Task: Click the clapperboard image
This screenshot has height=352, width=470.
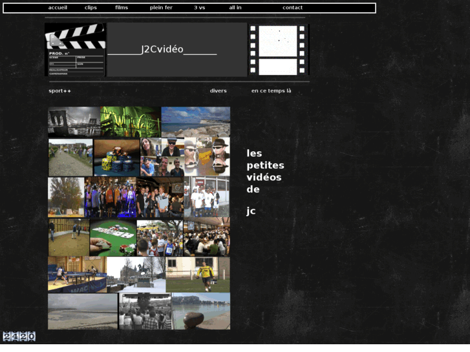Action: 75,50
